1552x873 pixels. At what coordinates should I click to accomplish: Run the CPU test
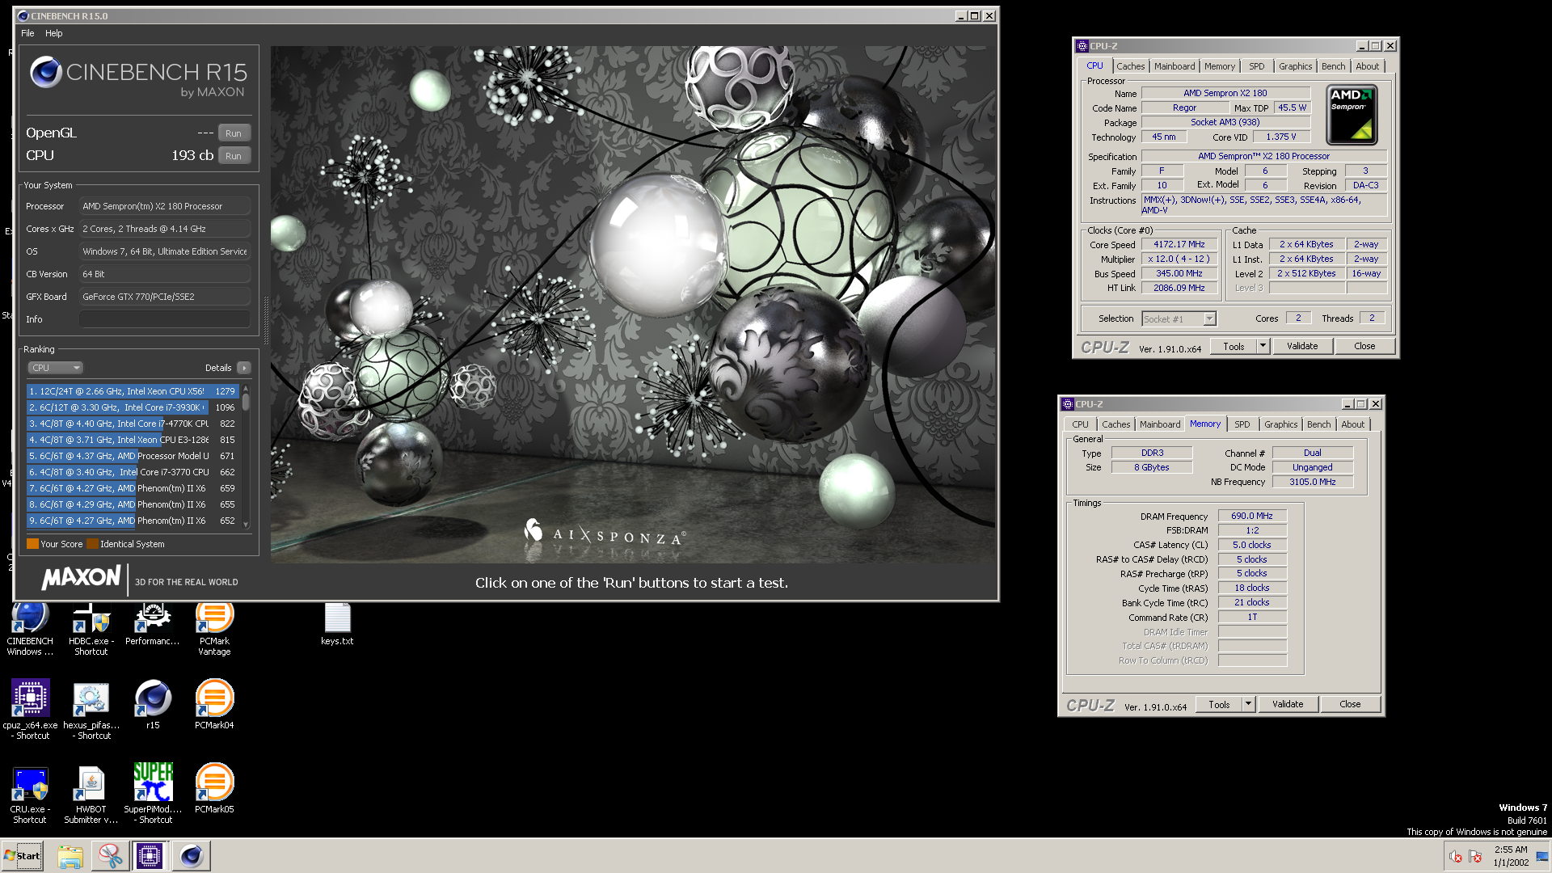click(x=234, y=156)
